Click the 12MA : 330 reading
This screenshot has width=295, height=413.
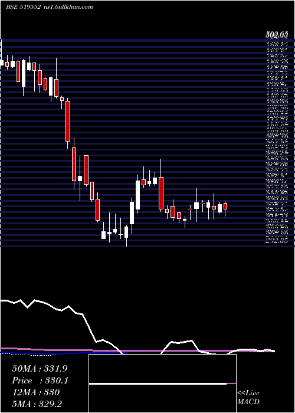[x=35, y=392]
